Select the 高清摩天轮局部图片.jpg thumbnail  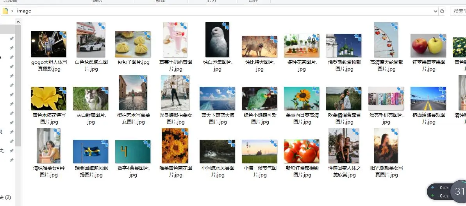point(386,40)
